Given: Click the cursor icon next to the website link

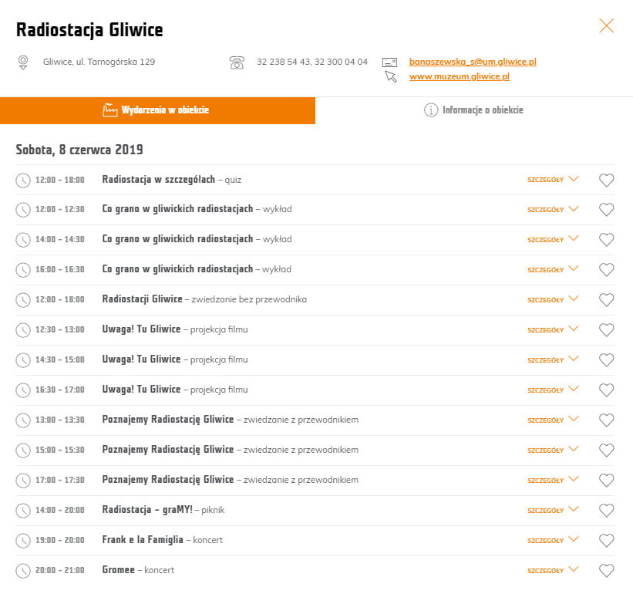Looking at the screenshot, I should [391, 76].
